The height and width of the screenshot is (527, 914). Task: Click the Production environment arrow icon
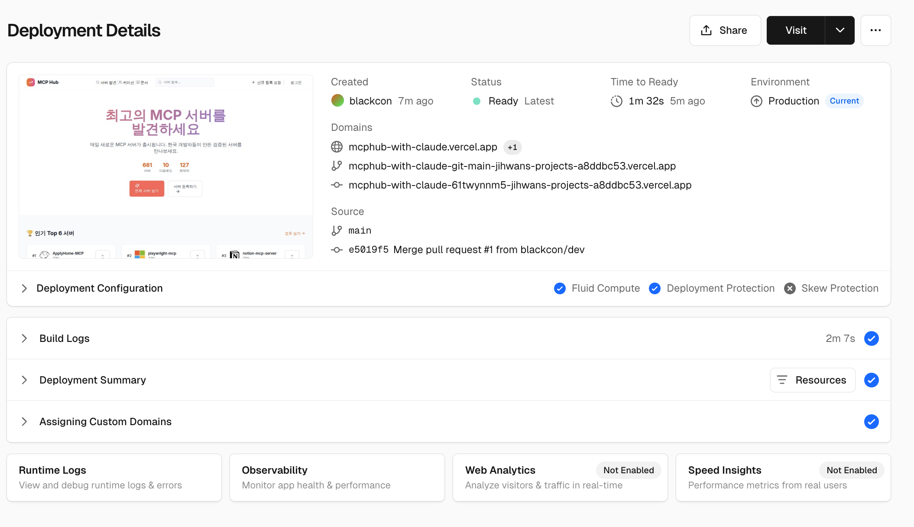click(756, 101)
